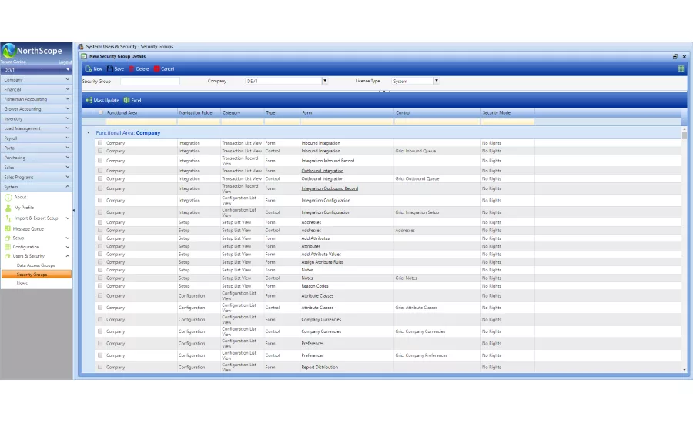Sort by Navigation Folder column header

pos(196,112)
